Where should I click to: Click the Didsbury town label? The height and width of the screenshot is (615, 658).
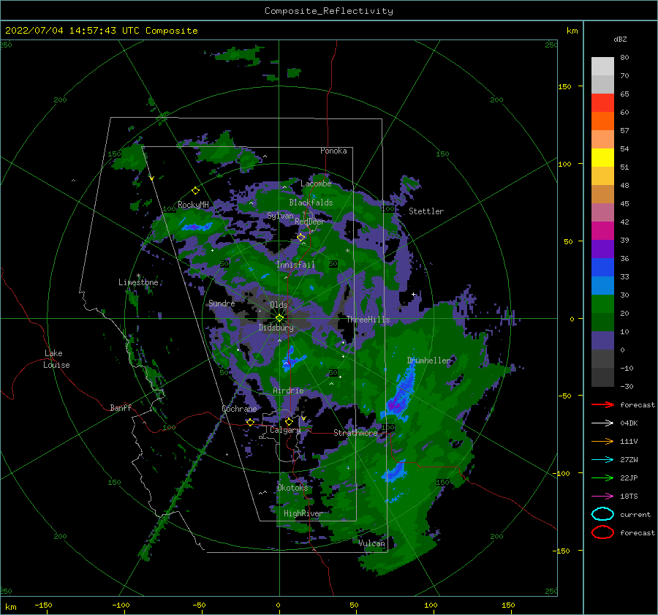click(276, 328)
